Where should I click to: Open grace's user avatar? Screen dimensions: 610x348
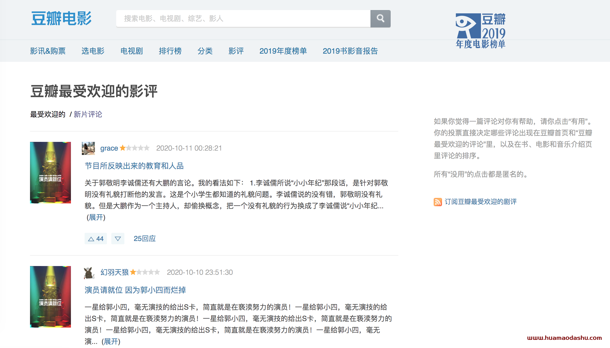(x=88, y=148)
